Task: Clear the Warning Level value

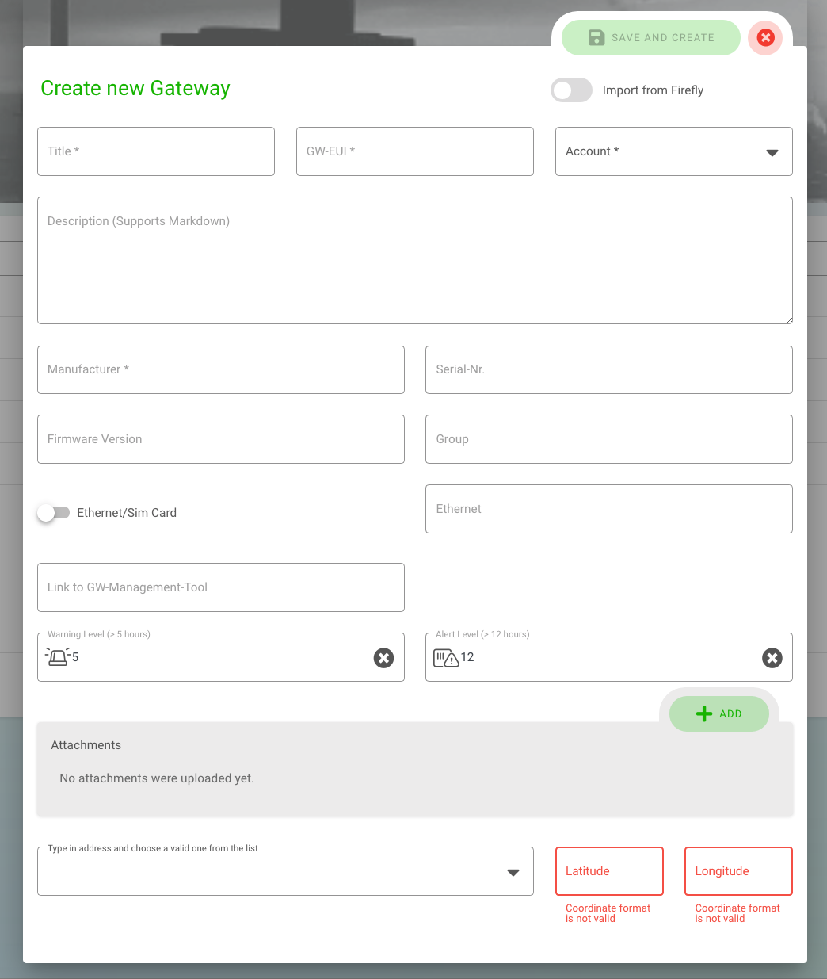Action: (383, 658)
